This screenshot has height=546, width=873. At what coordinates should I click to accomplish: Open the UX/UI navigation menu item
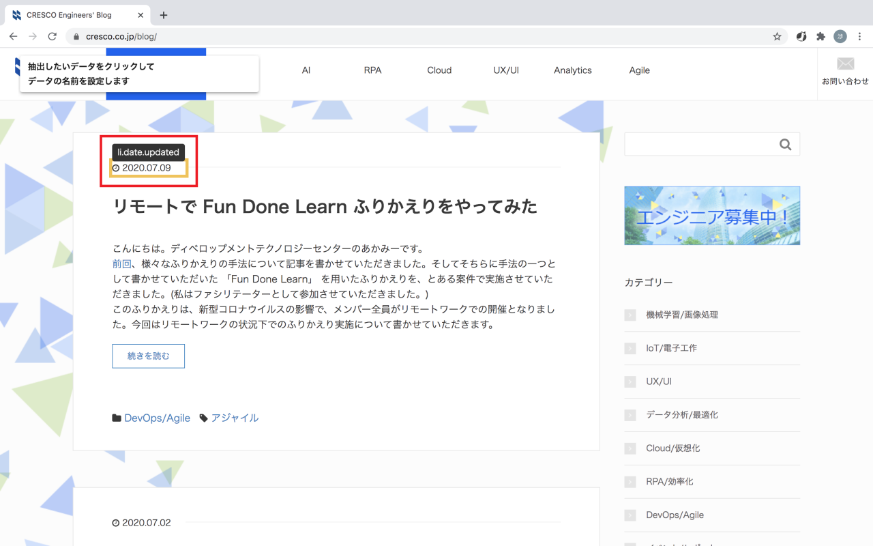click(506, 70)
